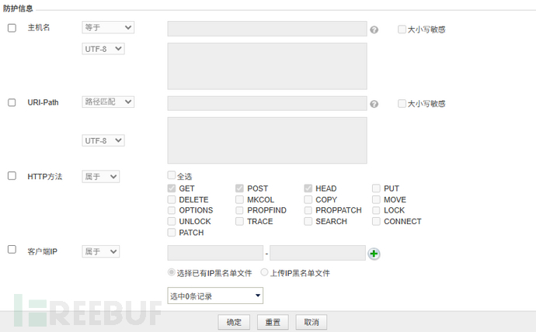The image size is (536, 332).
Task: Click the 确定 button
Action: point(234,322)
